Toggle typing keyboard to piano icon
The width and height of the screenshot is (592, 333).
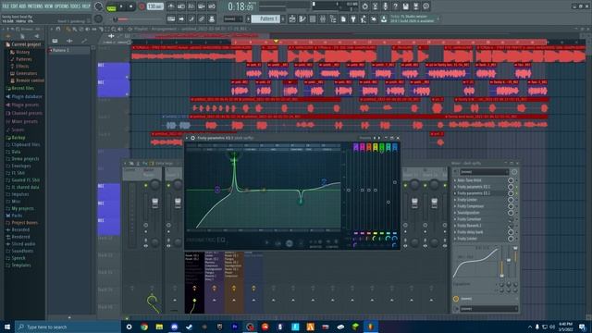coord(171,18)
